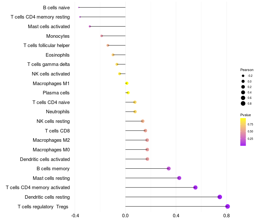257x224 pixels.
Task: Click the T cells regulatory Tregs data point
Action: point(227,206)
